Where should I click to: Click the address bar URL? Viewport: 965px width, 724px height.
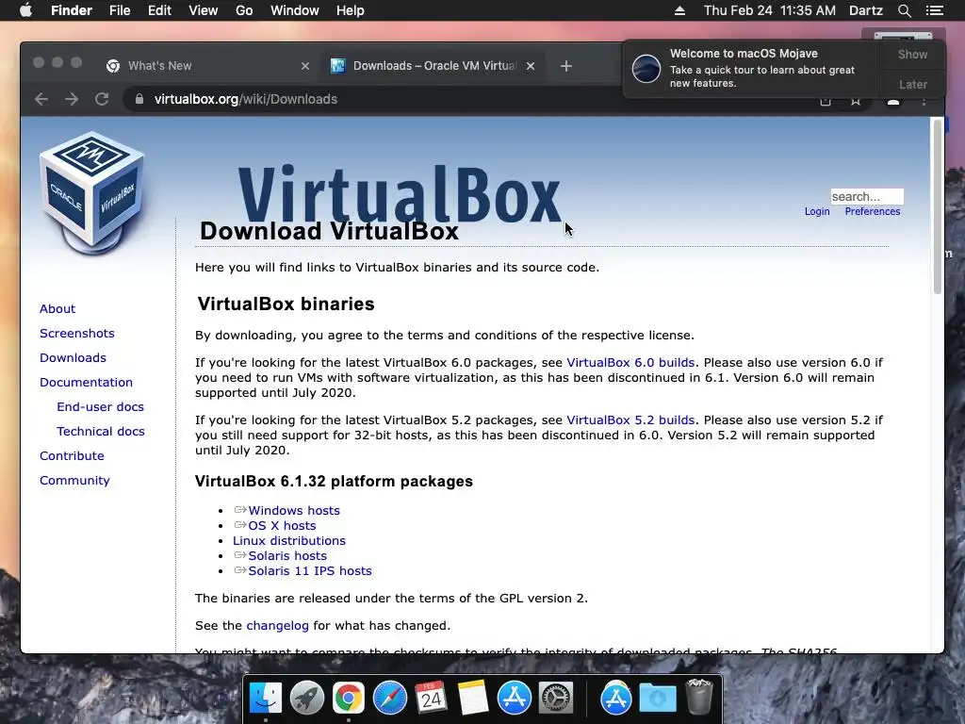point(246,99)
